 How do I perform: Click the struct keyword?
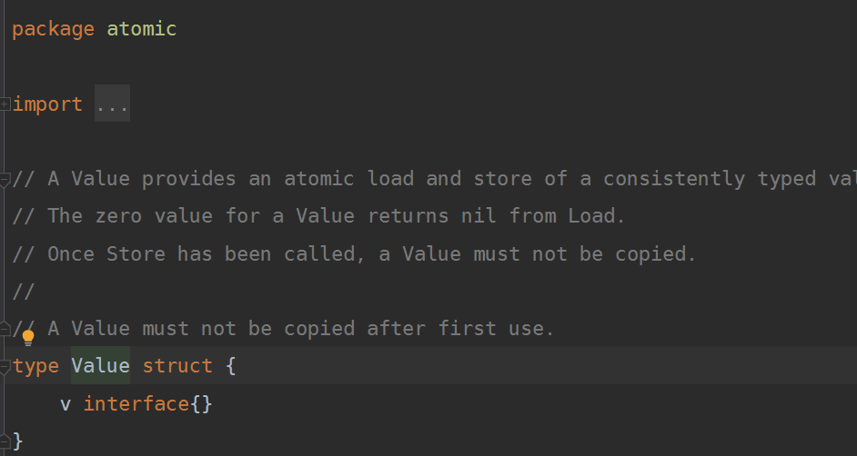[x=177, y=366]
